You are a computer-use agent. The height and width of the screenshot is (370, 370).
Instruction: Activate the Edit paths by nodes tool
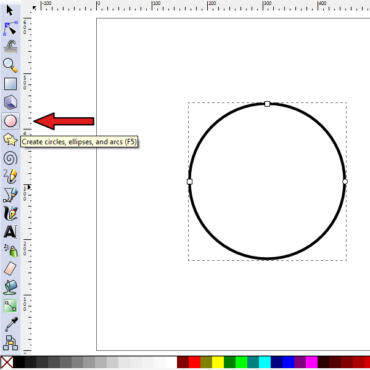point(10,28)
